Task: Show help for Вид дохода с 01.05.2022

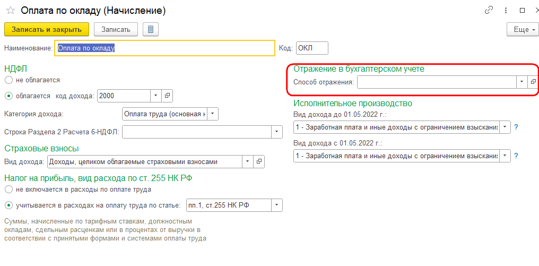Action: coord(516,156)
